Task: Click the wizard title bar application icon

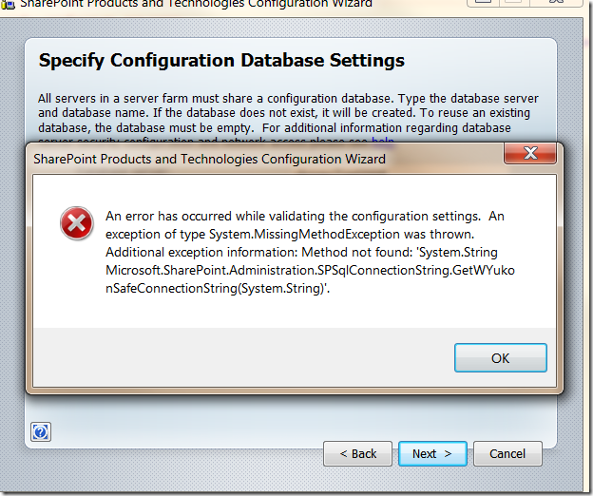Action: click(7, 4)
